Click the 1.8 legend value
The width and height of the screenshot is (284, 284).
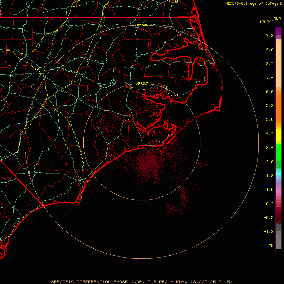tap(270, 176)
